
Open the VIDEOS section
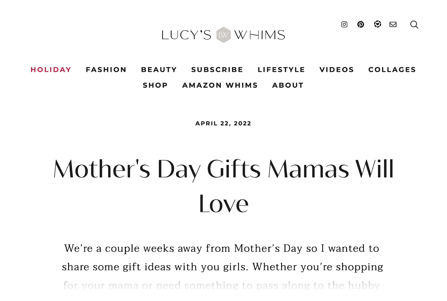(x=337, y=70)
